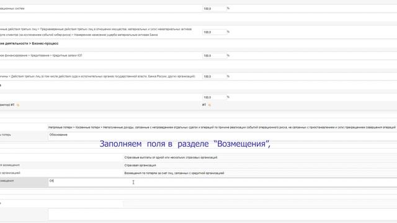Focus the 'Обоснование' text area
397x223 pixels.
pos(222,136)
